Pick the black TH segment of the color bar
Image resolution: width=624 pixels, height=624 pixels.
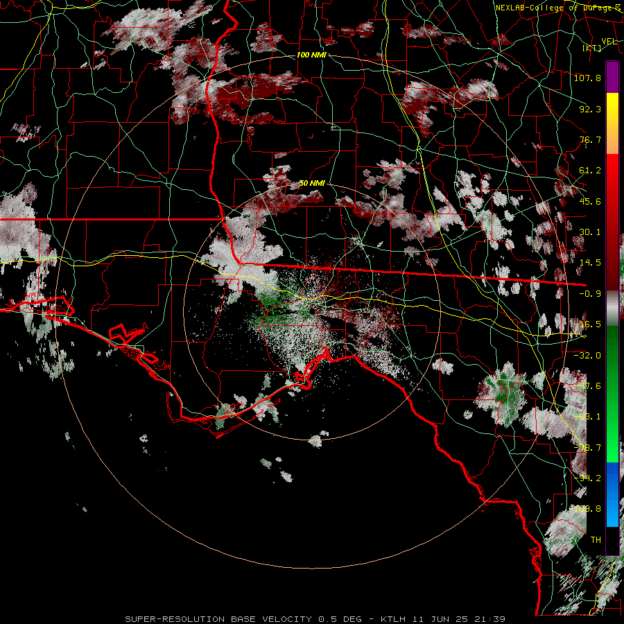[x=612, y=541]
